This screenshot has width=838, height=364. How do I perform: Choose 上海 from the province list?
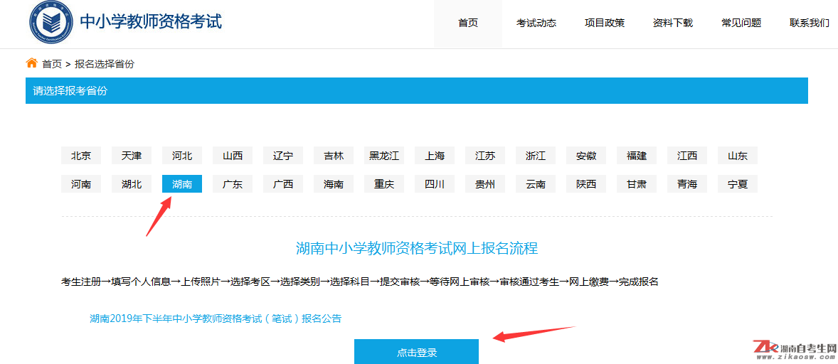tap(435, 156)
